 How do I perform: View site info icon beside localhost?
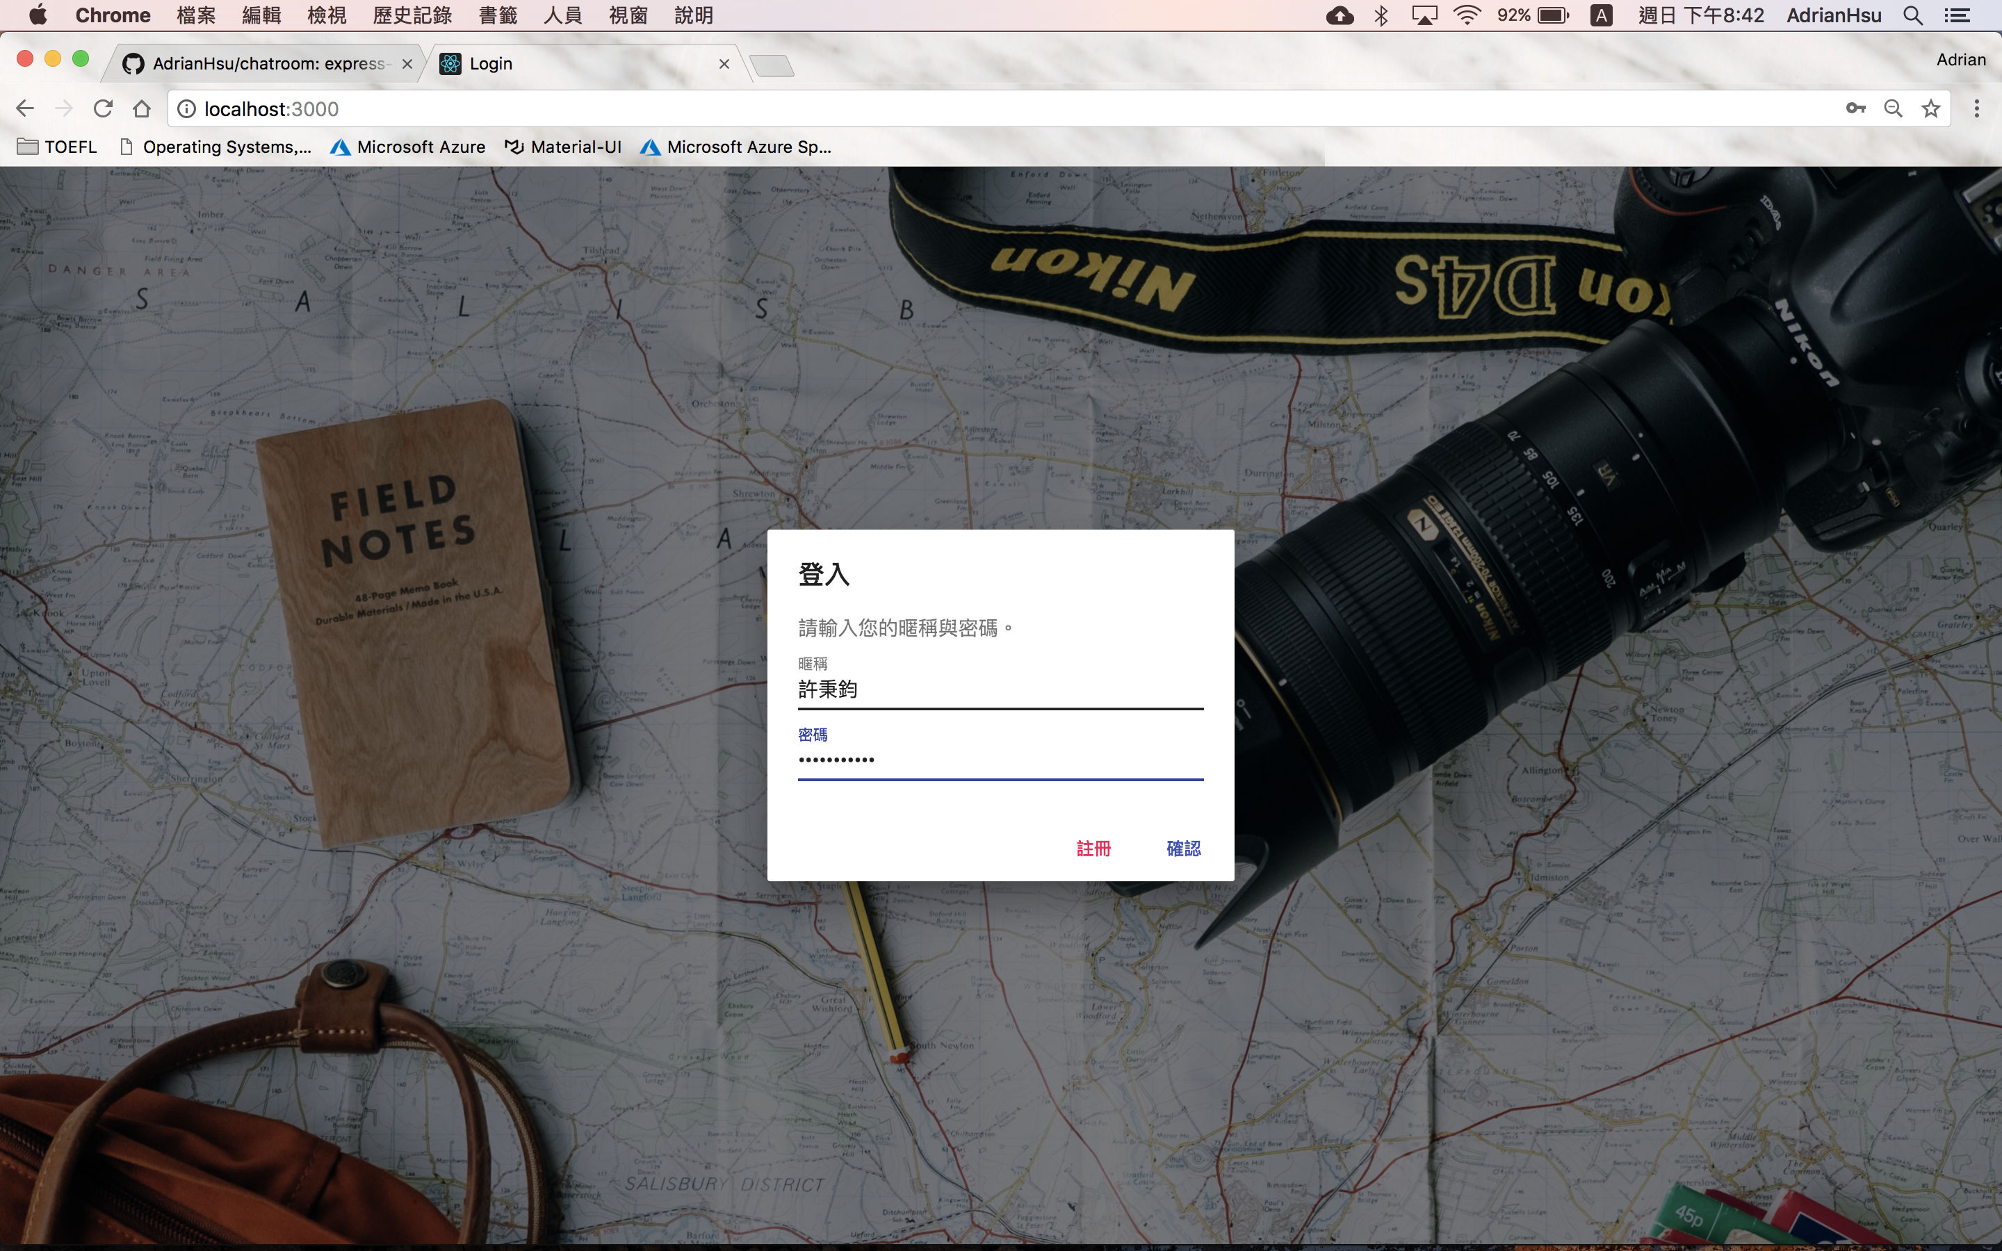point(187,108)
